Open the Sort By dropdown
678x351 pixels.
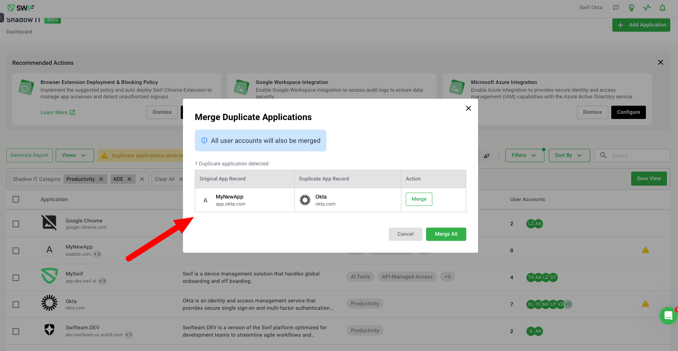(569, 155)
